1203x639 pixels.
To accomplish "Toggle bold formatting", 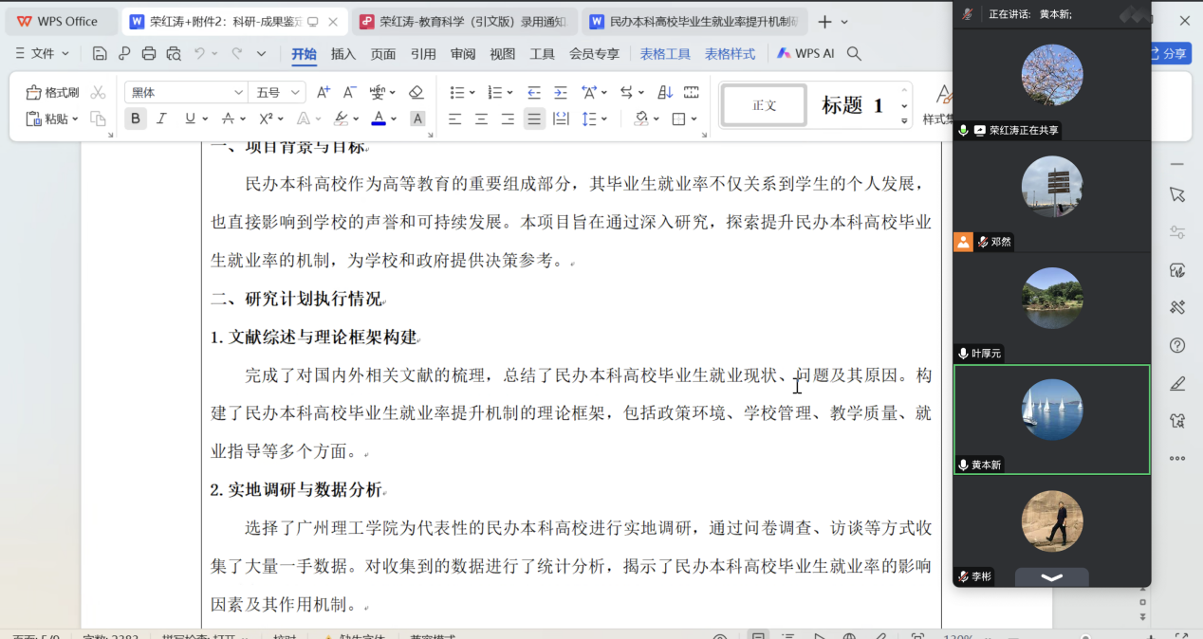I will [136, 119].
